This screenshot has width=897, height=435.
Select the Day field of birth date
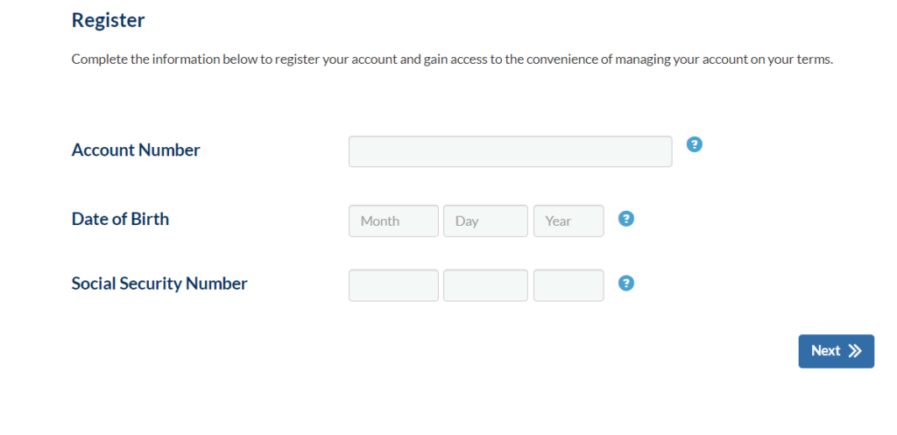(485, 221)
